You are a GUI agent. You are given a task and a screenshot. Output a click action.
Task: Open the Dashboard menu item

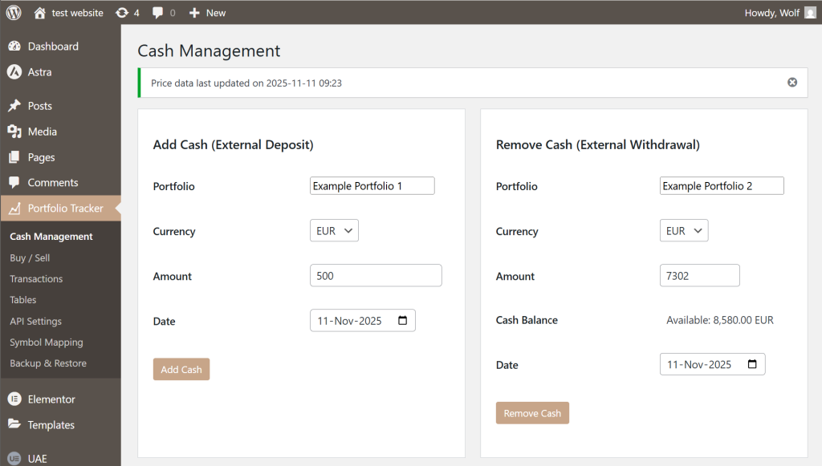coord(53,47)
